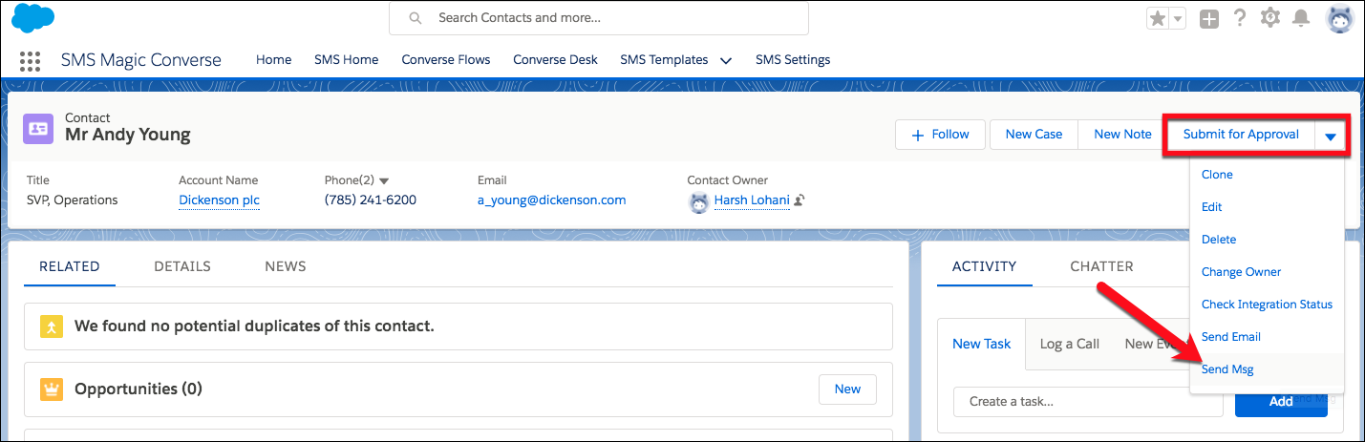Select Change Owner from actions menu
Screen dimensions: 1365x442
(1241, 272)
